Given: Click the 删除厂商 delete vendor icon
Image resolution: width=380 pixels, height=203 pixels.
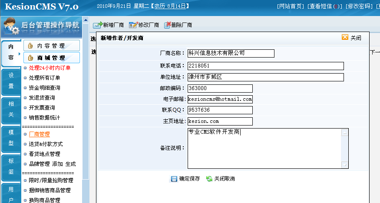Looking at the screenshot, I should (168, 25).
